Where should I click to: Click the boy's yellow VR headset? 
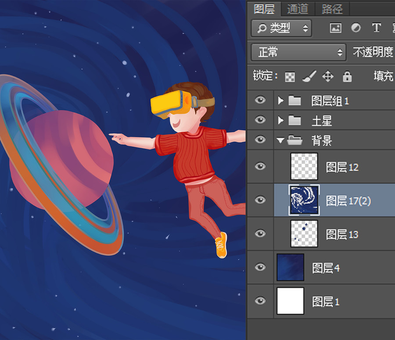point(170,104)
